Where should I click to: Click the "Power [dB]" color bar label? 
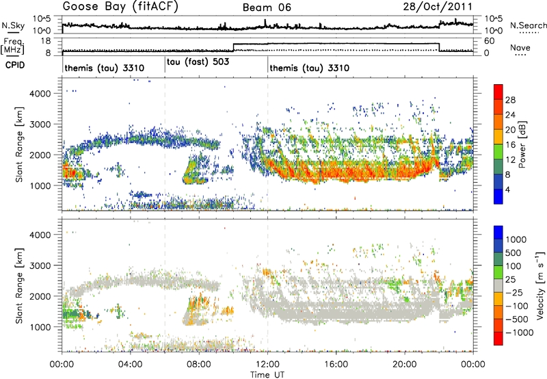522,144
